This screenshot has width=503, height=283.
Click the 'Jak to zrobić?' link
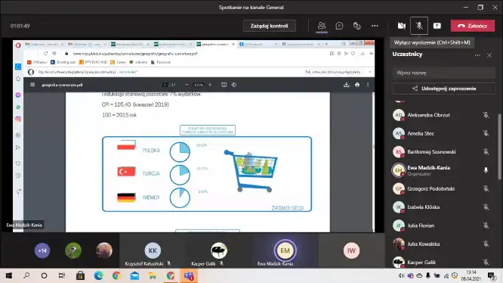(x=128, y=72)
